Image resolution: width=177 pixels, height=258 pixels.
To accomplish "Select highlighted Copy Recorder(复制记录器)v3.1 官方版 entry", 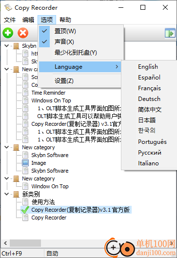I will pyautogui.click(x=80, y=210).
